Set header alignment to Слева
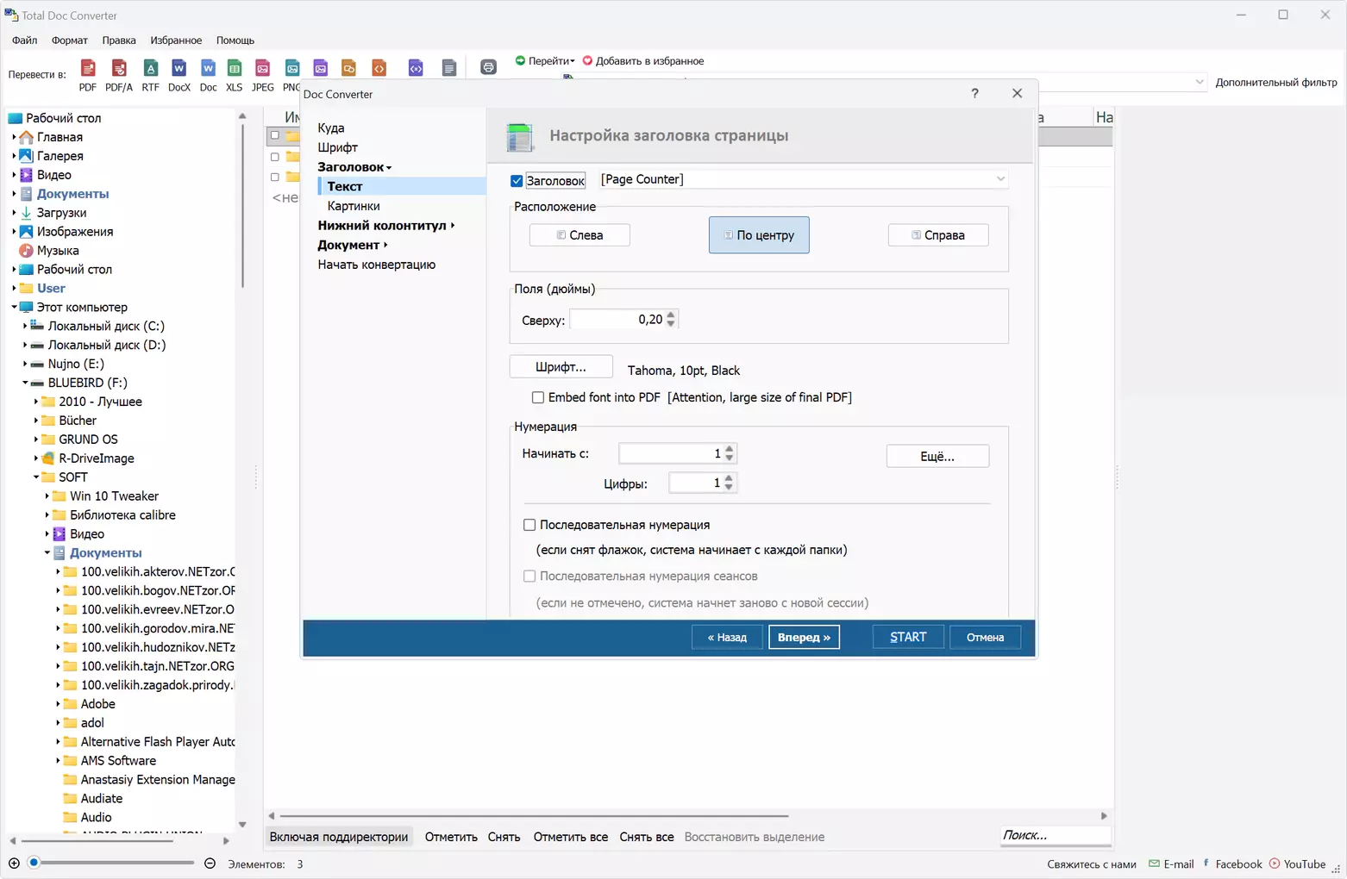 click(x=580, y=235)
